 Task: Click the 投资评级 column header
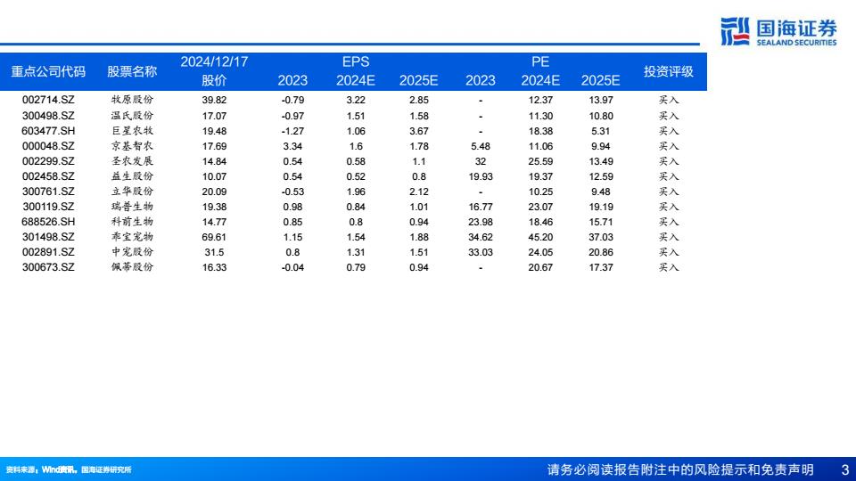(668, 71)
